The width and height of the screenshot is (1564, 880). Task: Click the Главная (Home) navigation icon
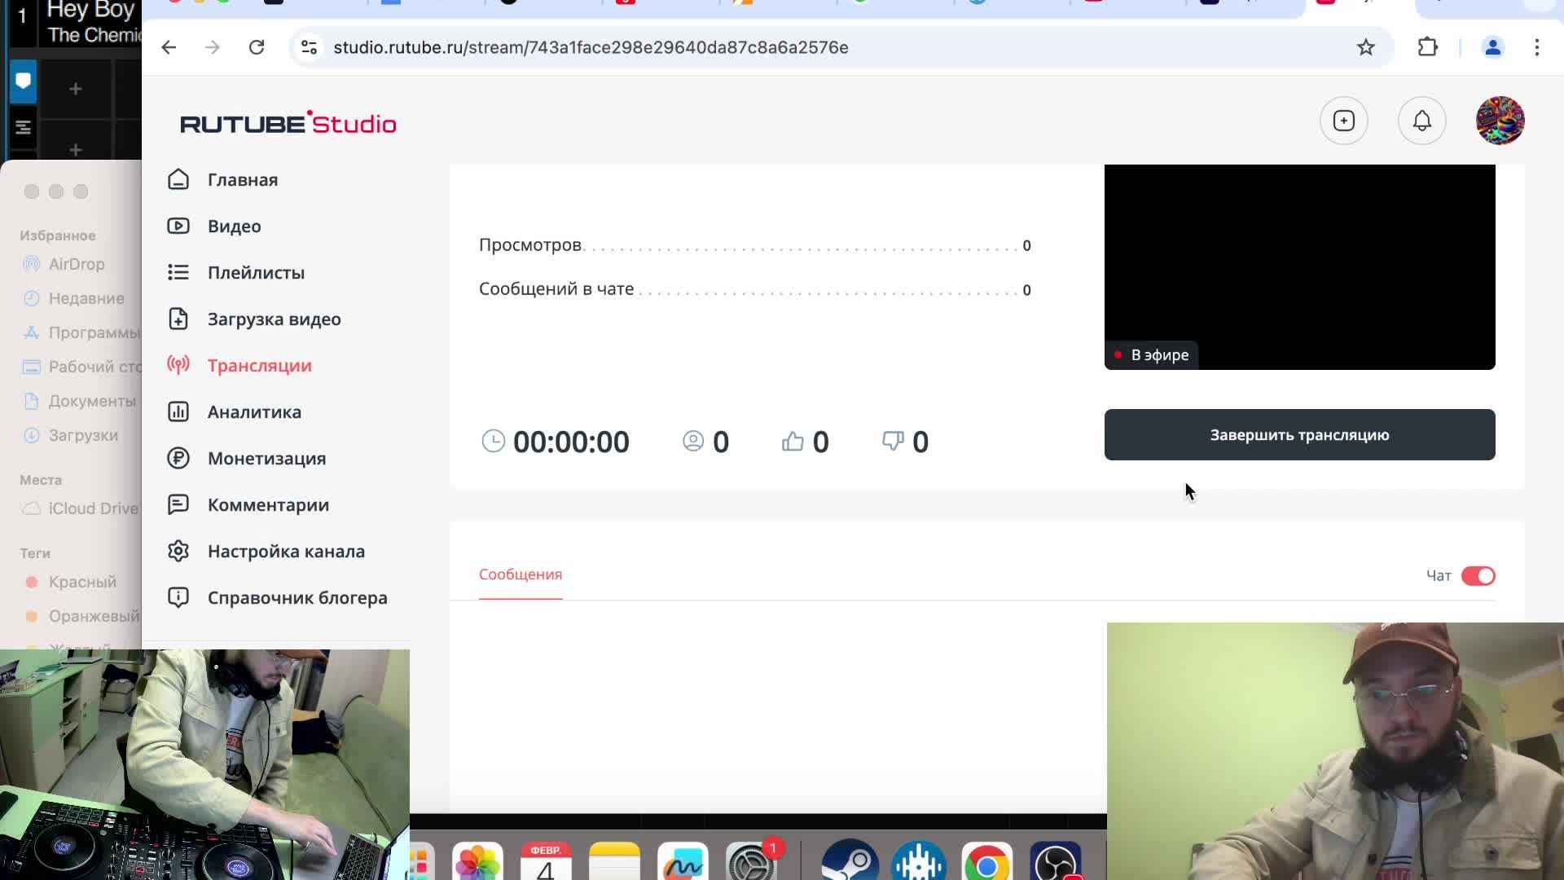[178, 178]
